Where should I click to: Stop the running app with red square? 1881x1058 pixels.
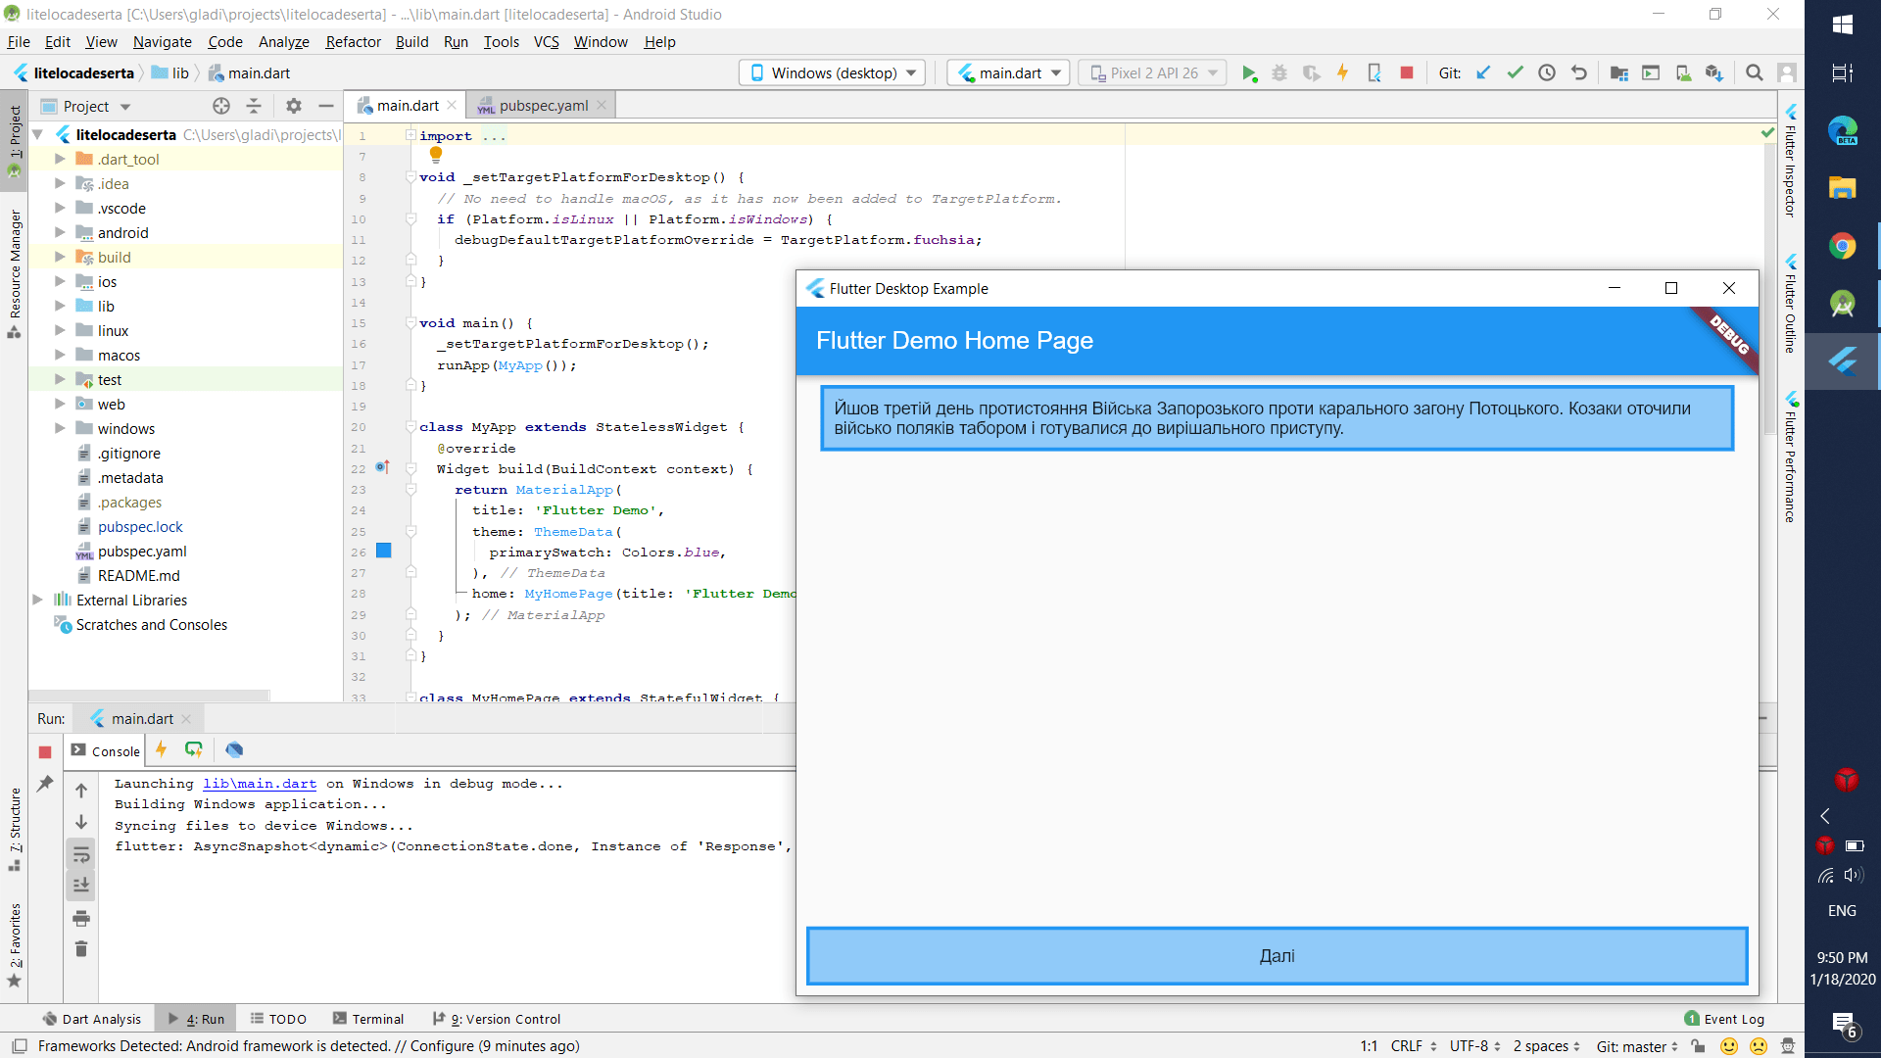click(x=1407, y=73)
